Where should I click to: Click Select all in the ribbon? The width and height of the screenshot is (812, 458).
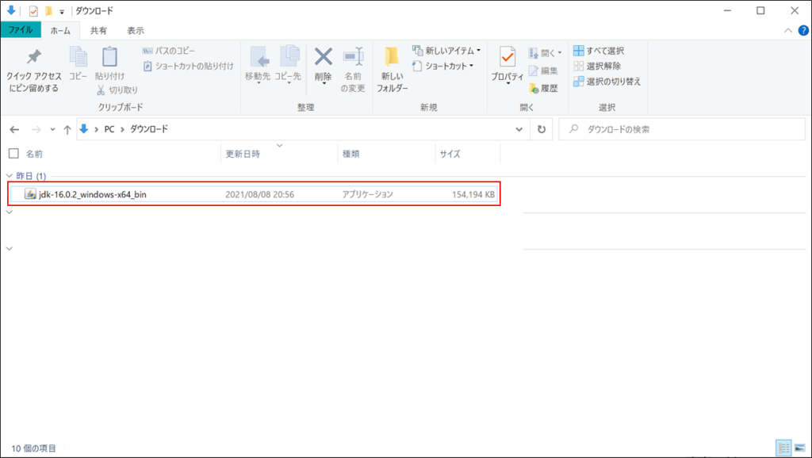coord(599,51)
